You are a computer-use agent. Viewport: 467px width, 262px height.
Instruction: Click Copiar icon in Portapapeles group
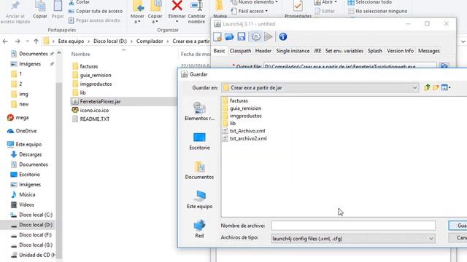[x=40, y=9]
